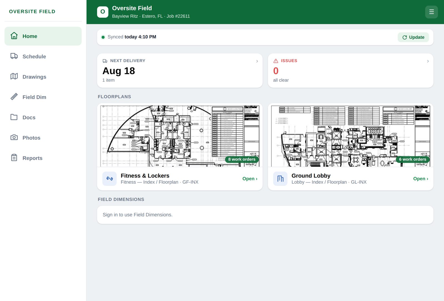Click the Update button
Screen dimensions: 444x301
pos(413,37)
